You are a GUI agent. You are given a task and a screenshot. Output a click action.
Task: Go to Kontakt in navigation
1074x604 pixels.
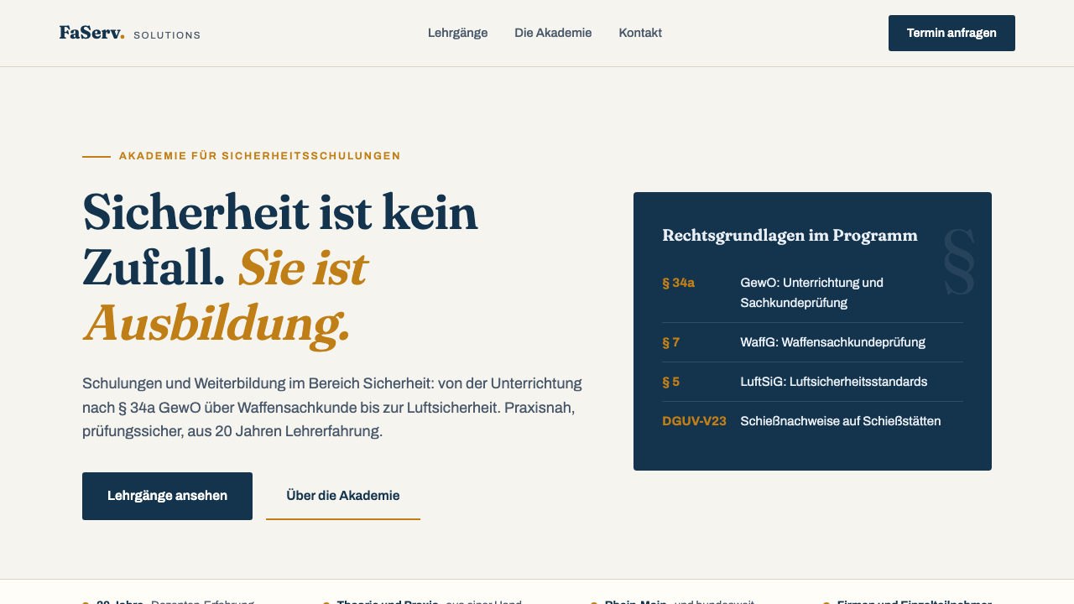point(640,33)
